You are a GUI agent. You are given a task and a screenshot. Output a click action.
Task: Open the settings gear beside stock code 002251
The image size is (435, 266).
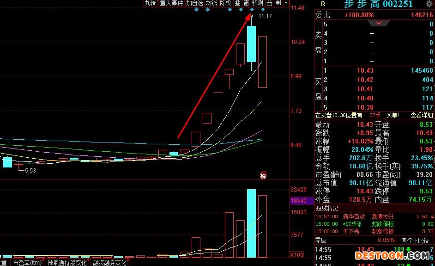pyautogui.click(x=429, y=4)
